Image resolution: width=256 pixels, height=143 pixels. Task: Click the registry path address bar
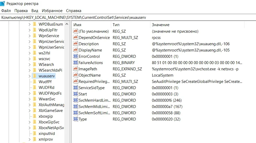[128, 18]
